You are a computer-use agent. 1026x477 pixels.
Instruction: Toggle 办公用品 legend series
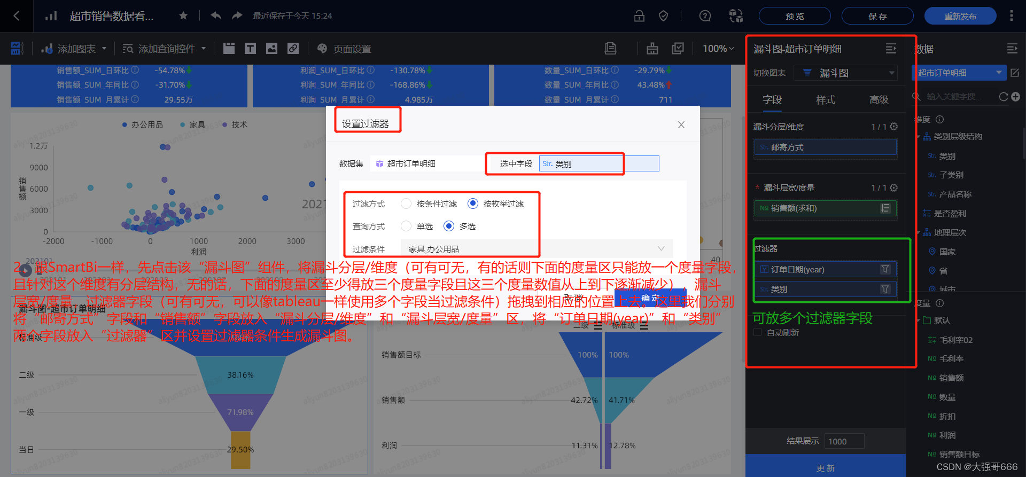143,124
